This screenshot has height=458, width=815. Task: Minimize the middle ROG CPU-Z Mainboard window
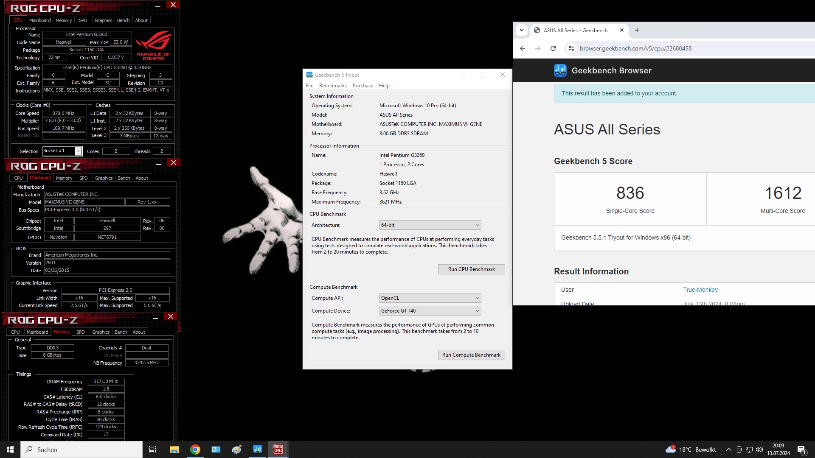(x=158, y=164)
